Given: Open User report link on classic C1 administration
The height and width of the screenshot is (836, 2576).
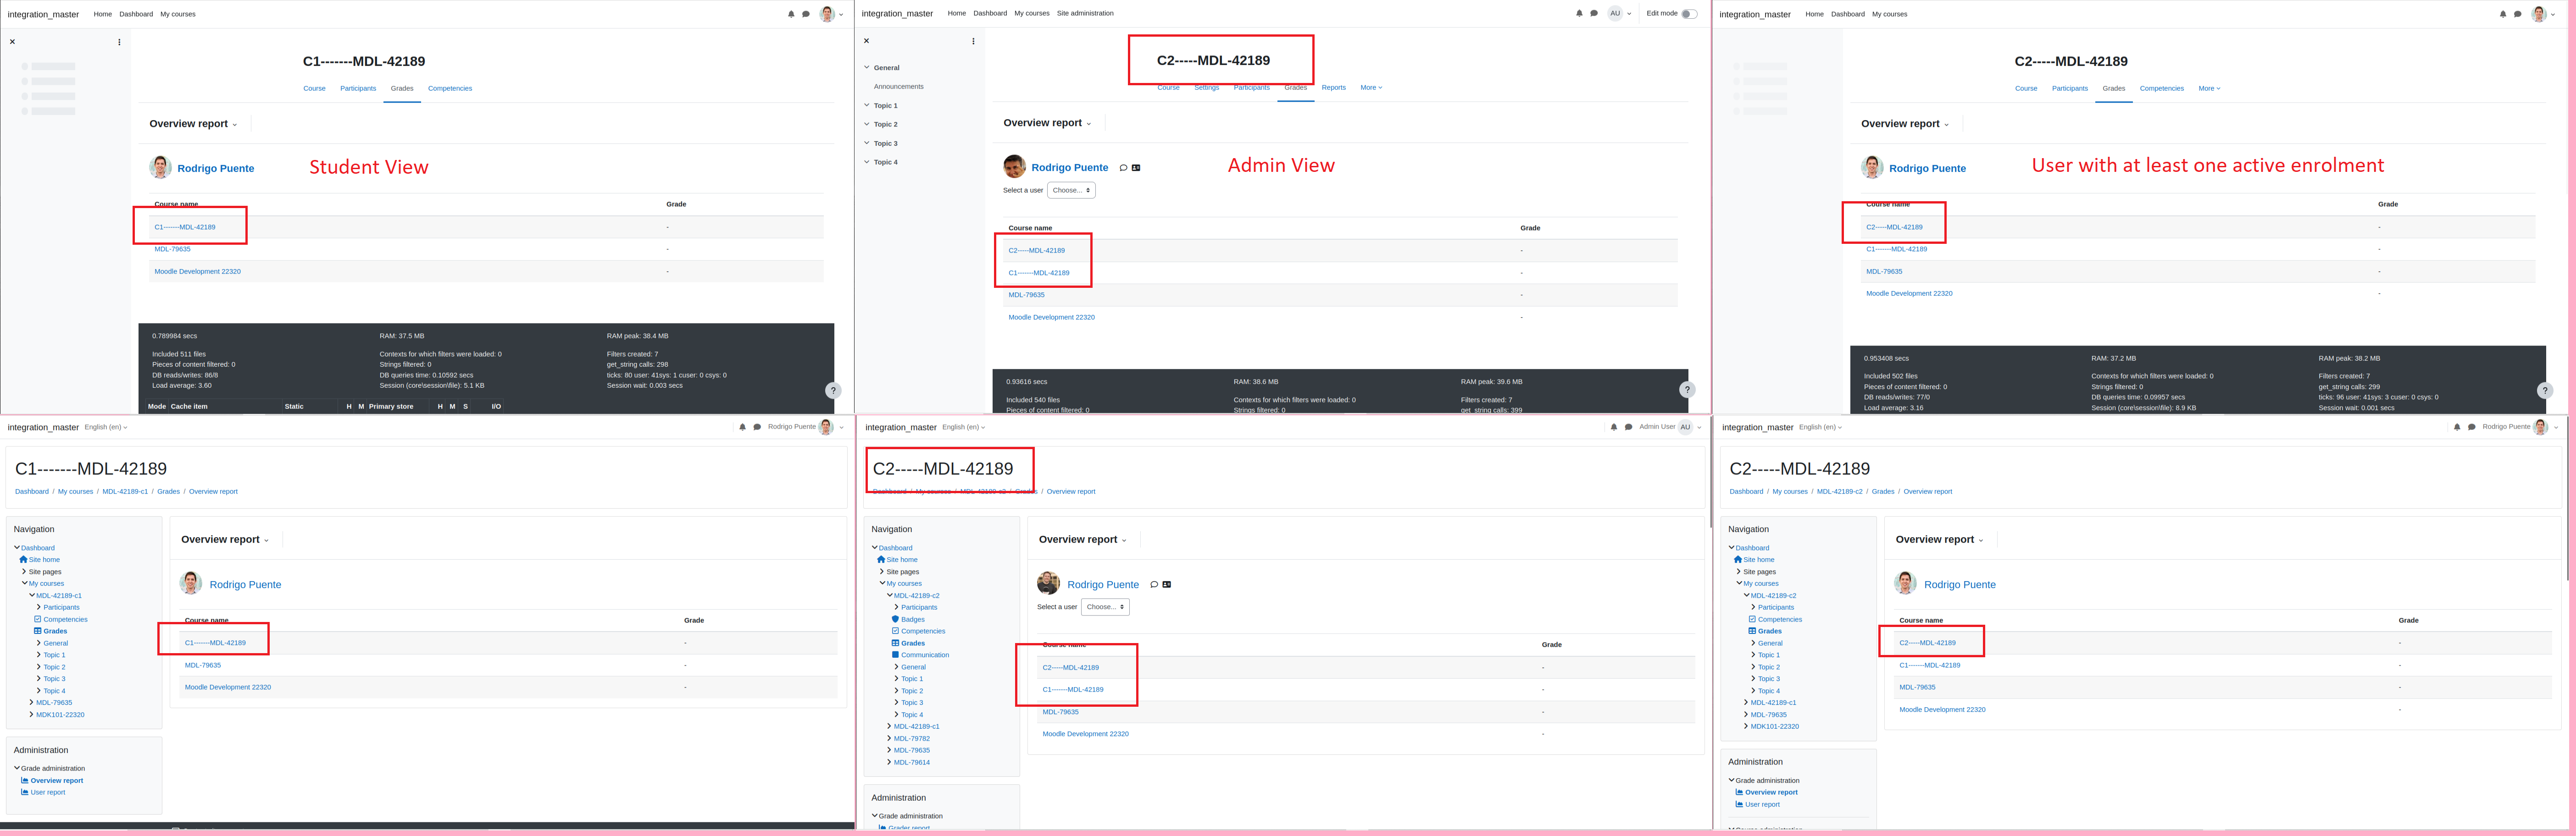Looking at the screenshot, I should [x=48, y=792].
